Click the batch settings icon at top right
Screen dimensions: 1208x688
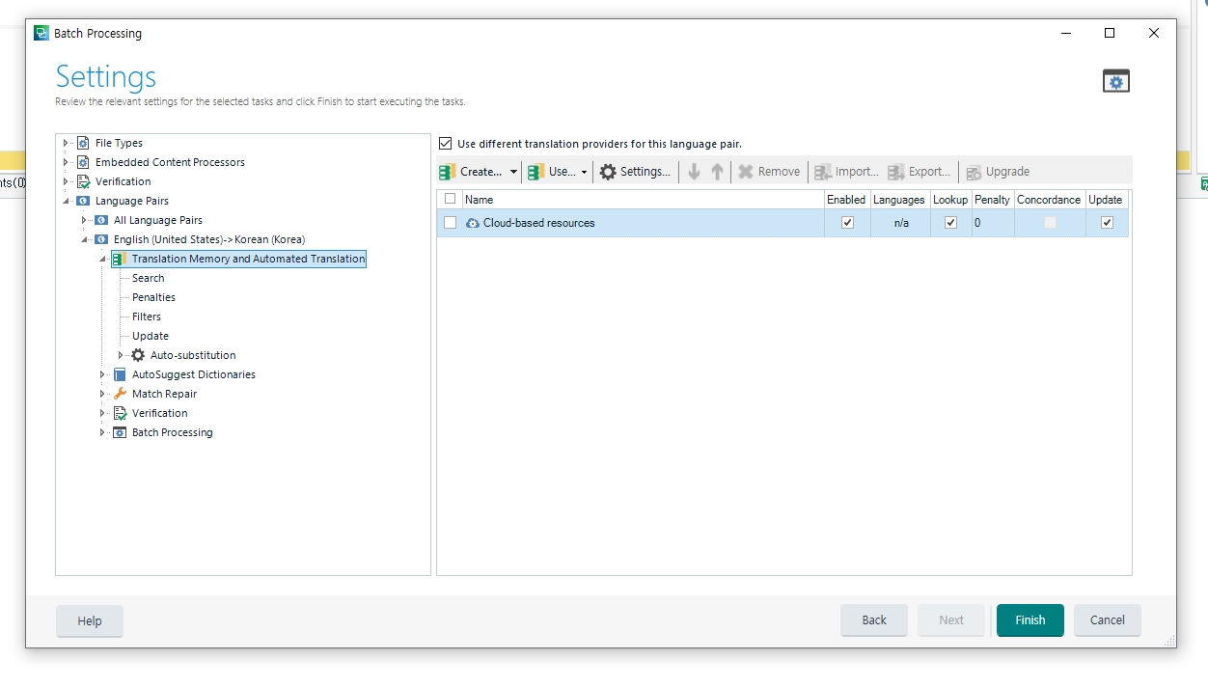(x=1115, y=82)
